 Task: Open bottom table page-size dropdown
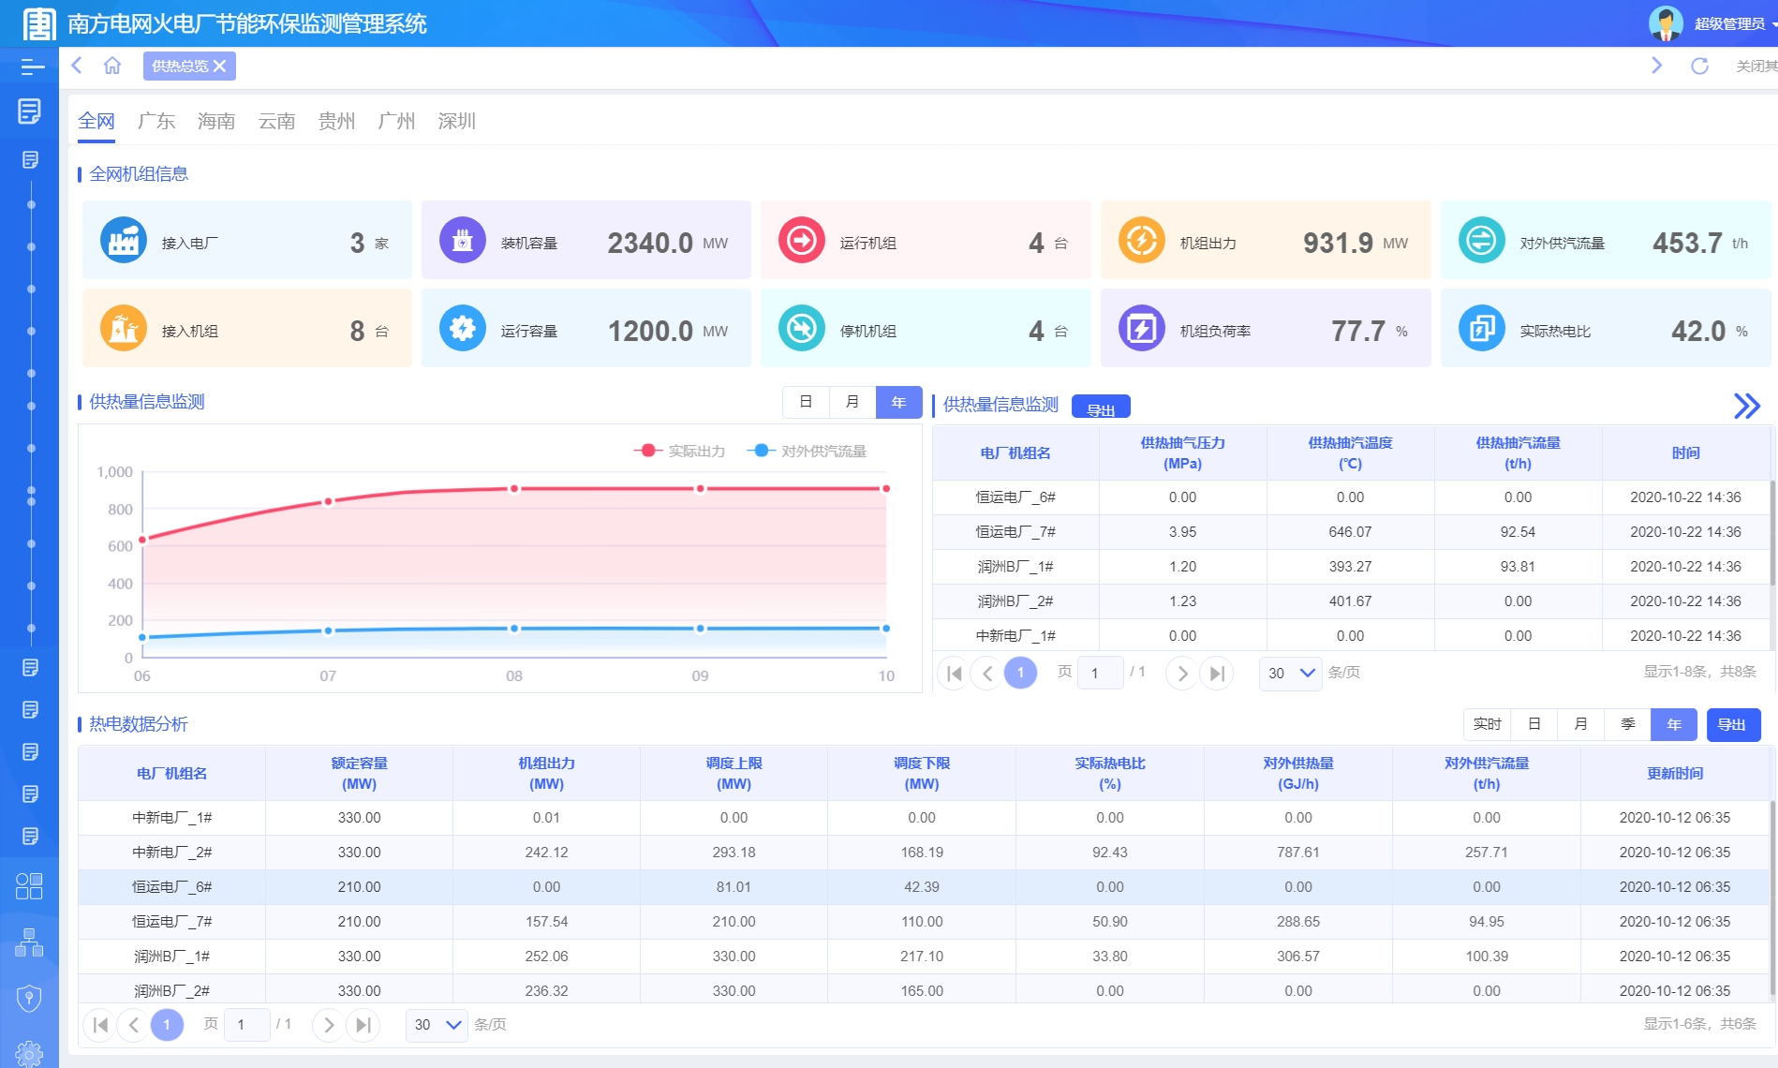tap(437, 1025)
